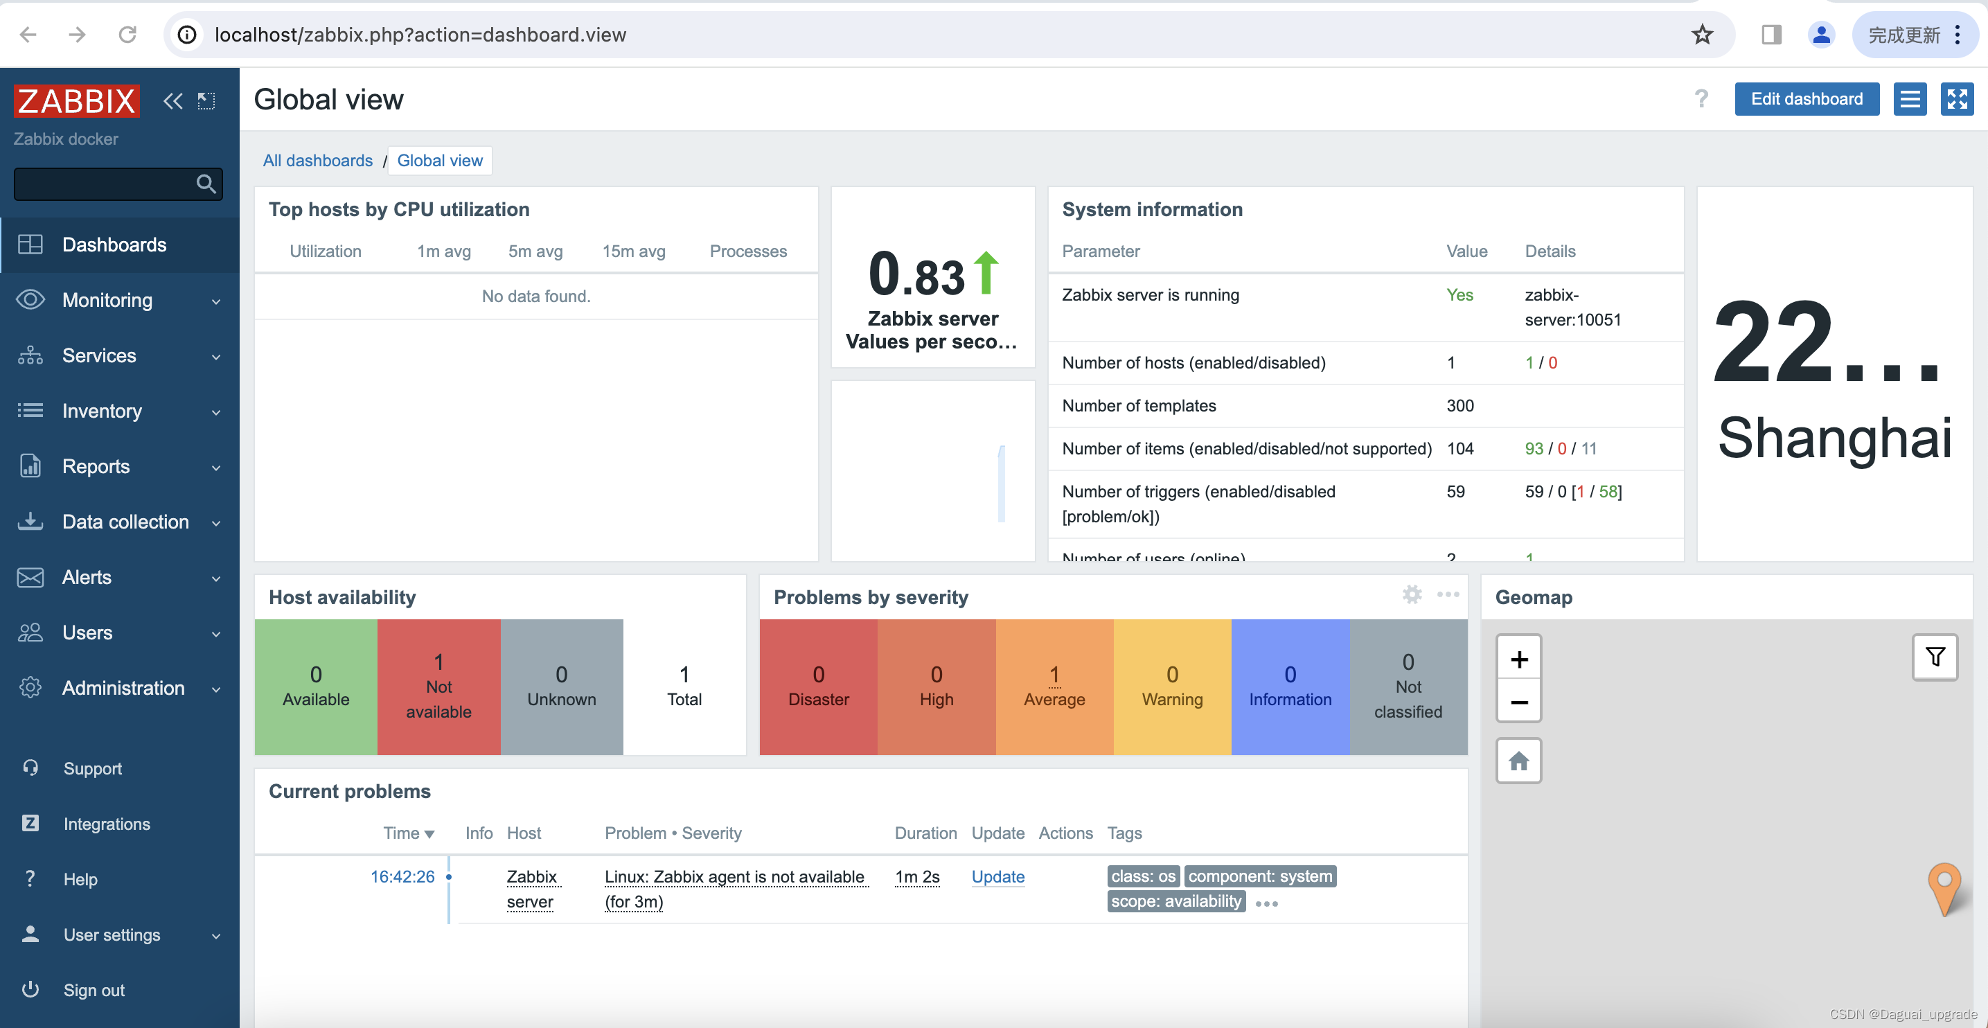Open the Geomap filter toggle
Viewport: 1988px width, 1028px height.
click(x=1935, y=657)
